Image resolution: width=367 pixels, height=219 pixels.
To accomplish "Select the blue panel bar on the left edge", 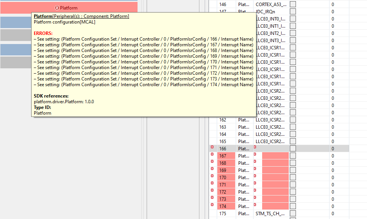I will 15,23.
